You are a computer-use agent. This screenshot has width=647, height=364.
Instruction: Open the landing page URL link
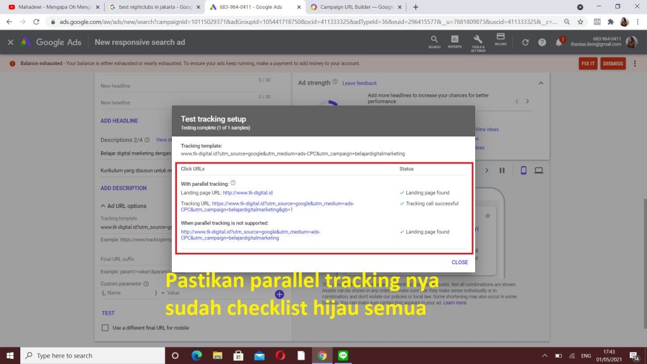click(x=248, y=193)
